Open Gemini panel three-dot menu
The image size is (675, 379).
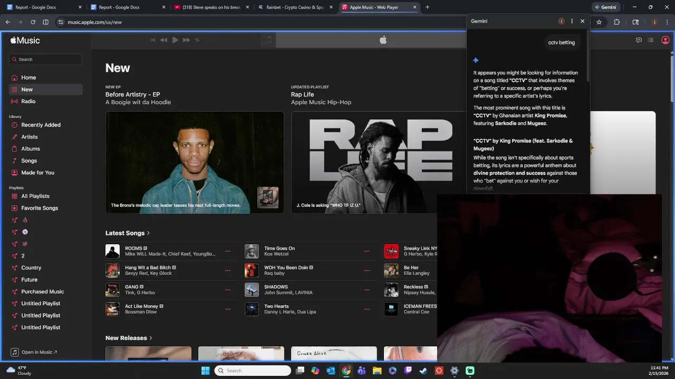click(x=572, y=21)
